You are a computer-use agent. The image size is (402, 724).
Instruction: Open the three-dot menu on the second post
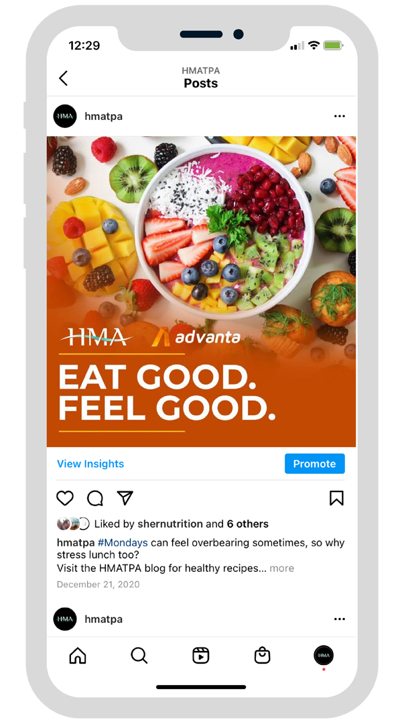[x=339, y=619]
